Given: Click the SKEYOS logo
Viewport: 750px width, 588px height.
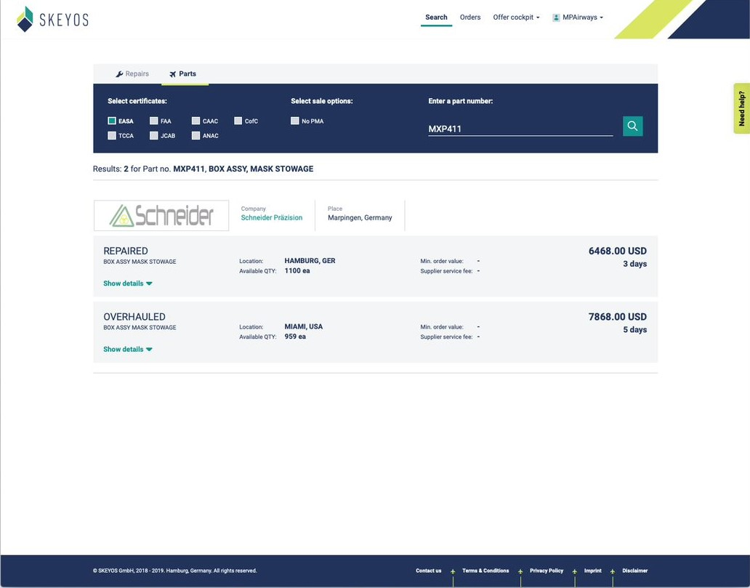Looking at the screenshot, I should click(x=52, y=20).
